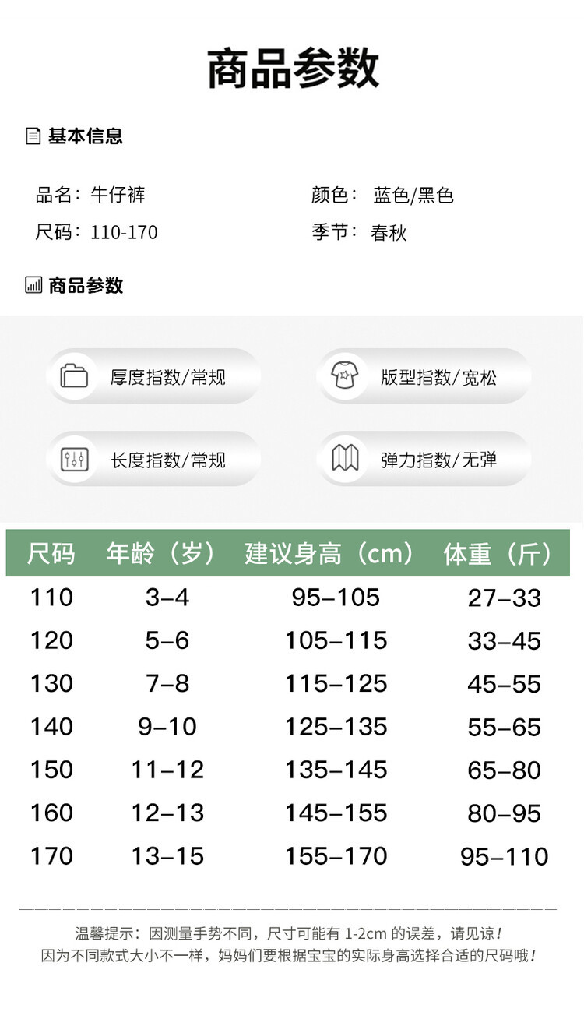The height and width of the screenshot is (1026, 584).
Task: Click the bar chart icon beside 商品参数
Action: 33,285
